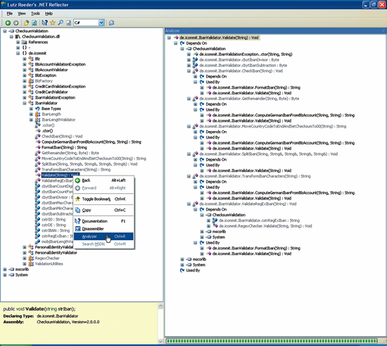Image resolution: width=387 pixels, height=346 pixels.
Task: Open an assembly with the folder toolbar icon
Action: [26, 23]
